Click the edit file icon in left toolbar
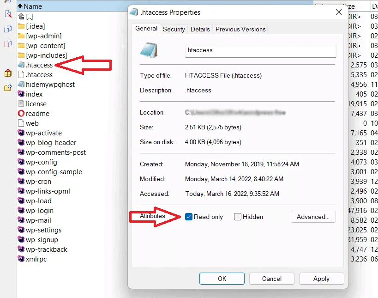The height and width of the screenshot is (298, 378). [x=7, y=14]
